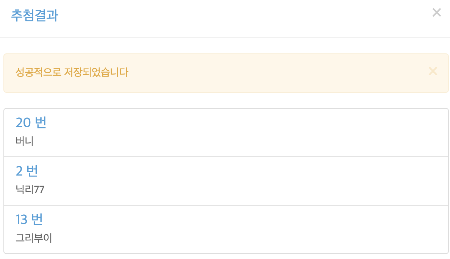Click the 번 label beside 20
450x259 pixels.
pyautogui.click(x=41, y=122)
